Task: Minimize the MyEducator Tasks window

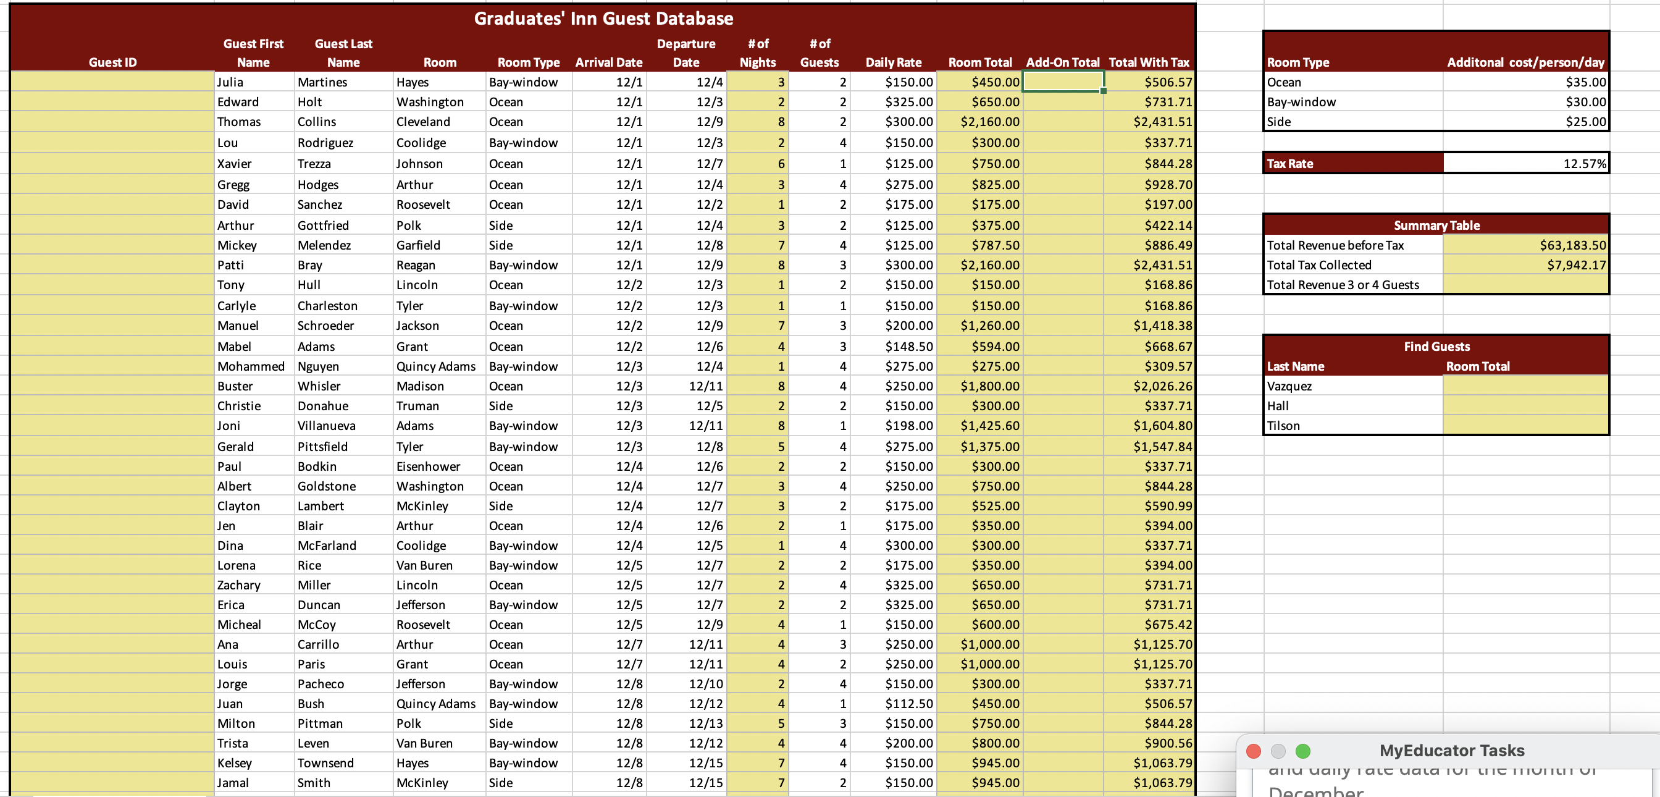Action: [x=1278, y=751]
